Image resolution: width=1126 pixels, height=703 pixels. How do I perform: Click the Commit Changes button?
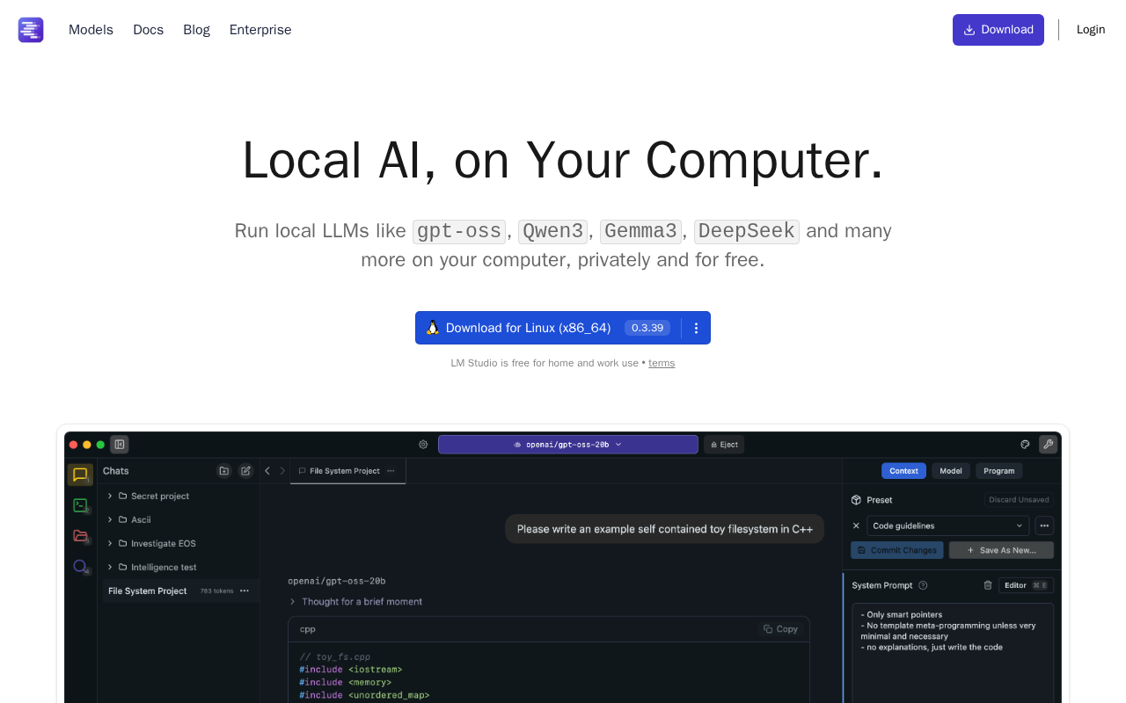coord(896,550)
